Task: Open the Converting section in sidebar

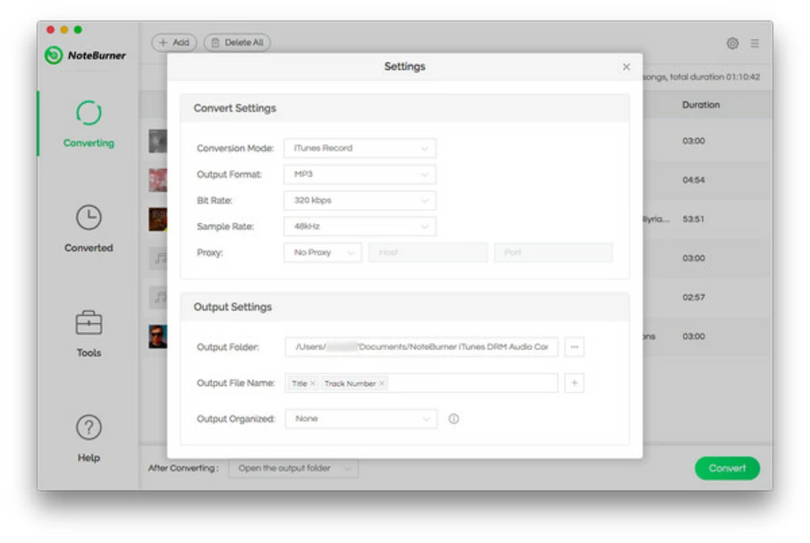Action: coord(88,124)
